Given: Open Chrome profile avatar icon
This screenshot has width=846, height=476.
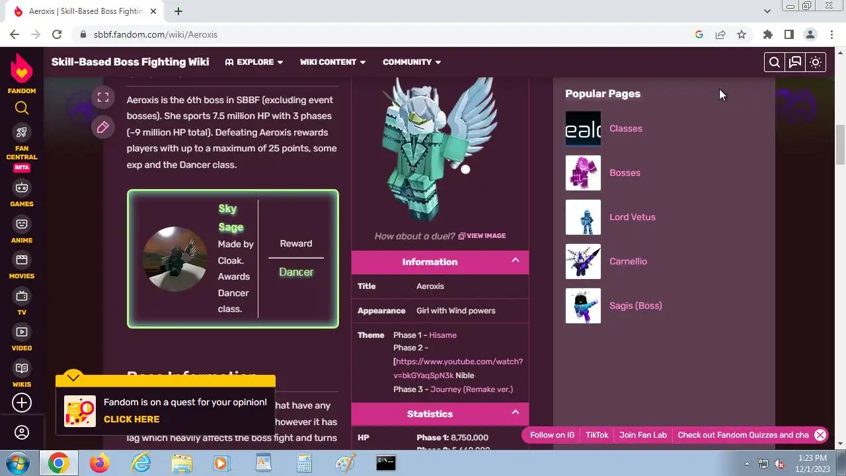Looking at the screenshot, I should [x=810, y=34].
